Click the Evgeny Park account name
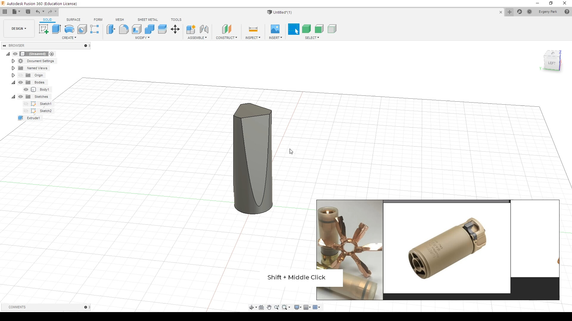Viewport: 572px width, 321px height. [548, 12]
